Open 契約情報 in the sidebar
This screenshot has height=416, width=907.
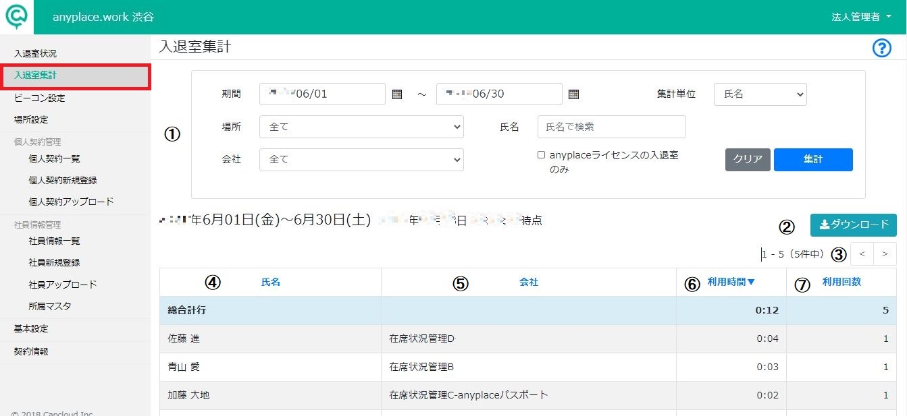pos(31,352)
